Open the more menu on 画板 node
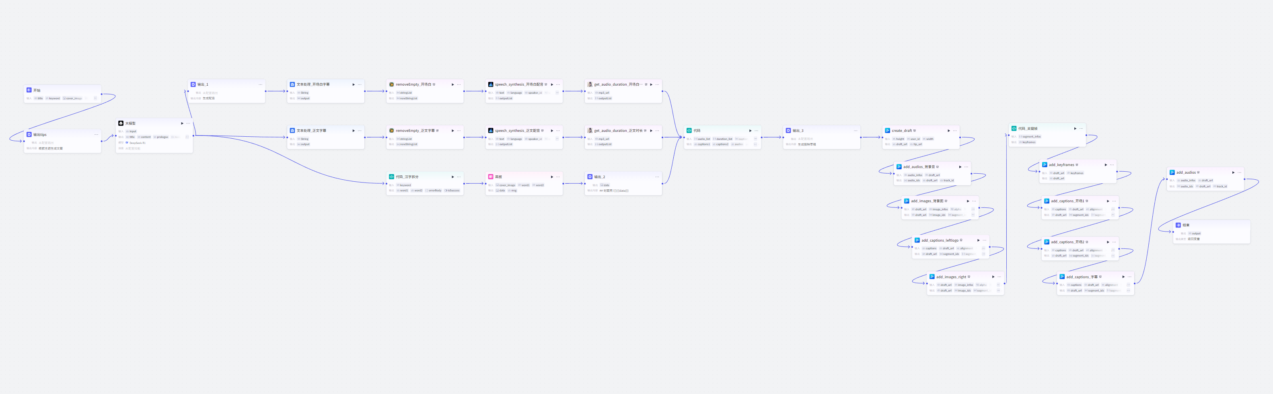 click(x=558, y=176)
